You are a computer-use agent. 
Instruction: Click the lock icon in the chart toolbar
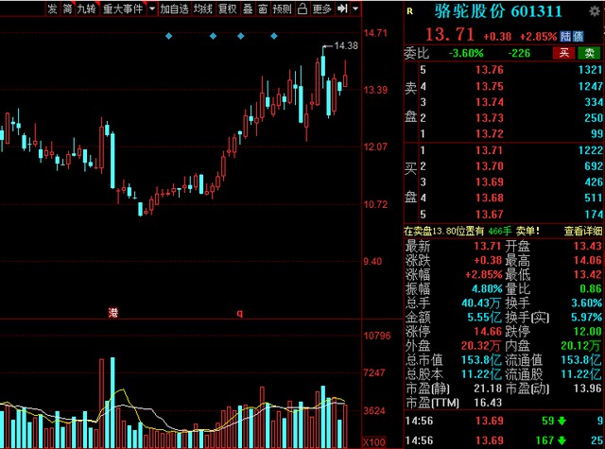pos(302,9)
